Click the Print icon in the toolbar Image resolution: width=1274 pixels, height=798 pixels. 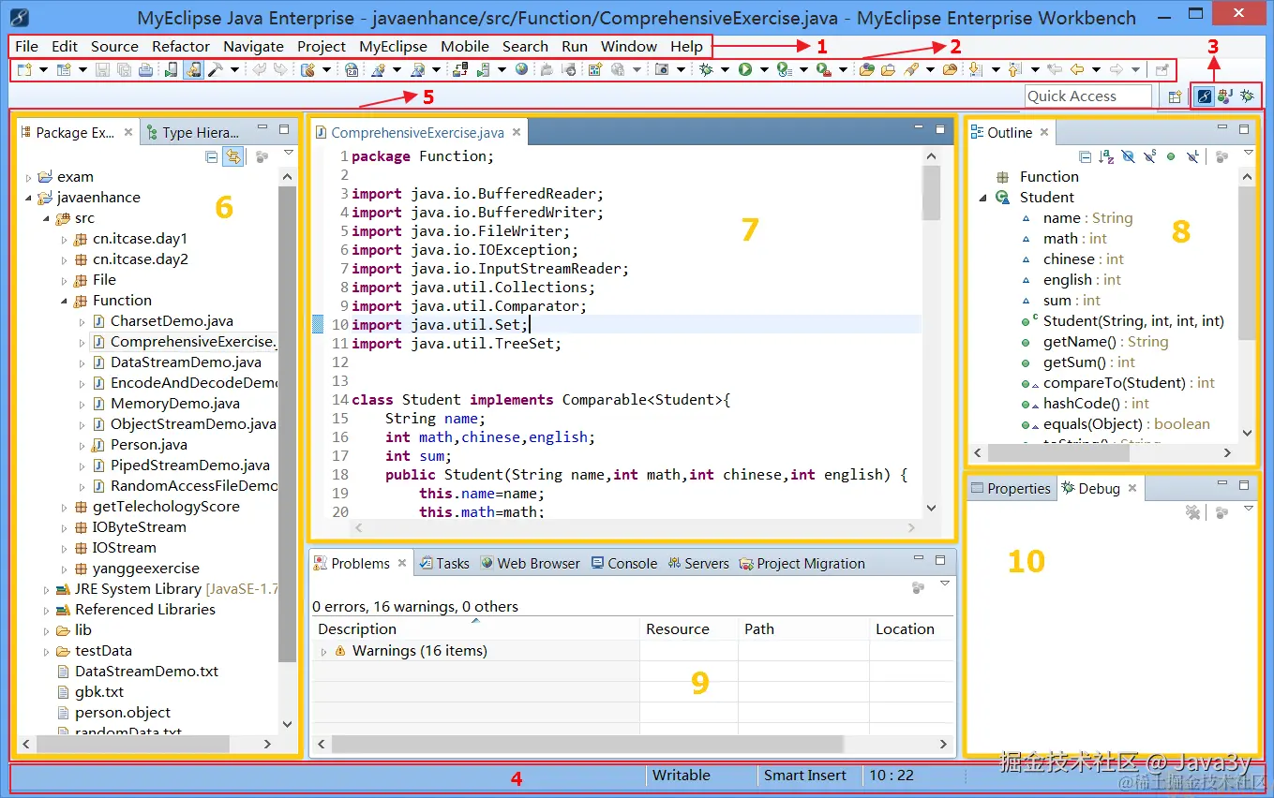(145, 69)
